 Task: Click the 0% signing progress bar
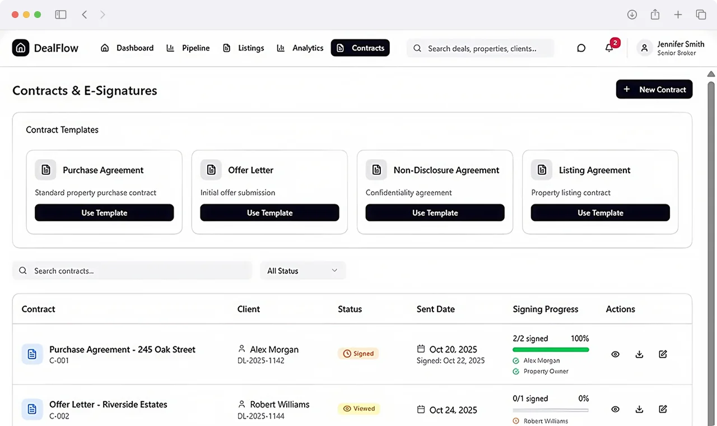tap(551, 410)
